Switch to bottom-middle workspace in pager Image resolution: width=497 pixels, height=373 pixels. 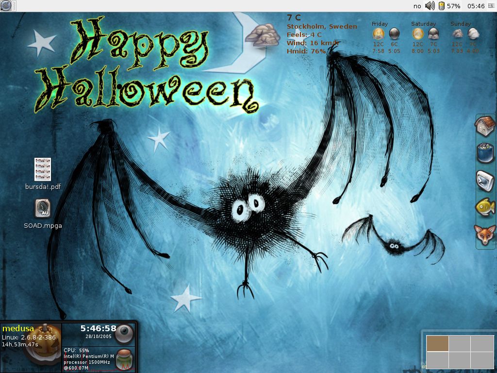[460, 360]
